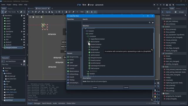The image size is (188, 106).
Task: Toggle distraction-free mode icon
Action: [x=159, y=9]
